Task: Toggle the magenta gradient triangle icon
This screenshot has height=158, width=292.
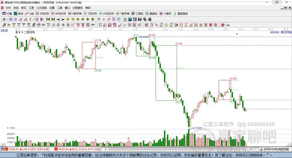Action: [x=42, y=19]
